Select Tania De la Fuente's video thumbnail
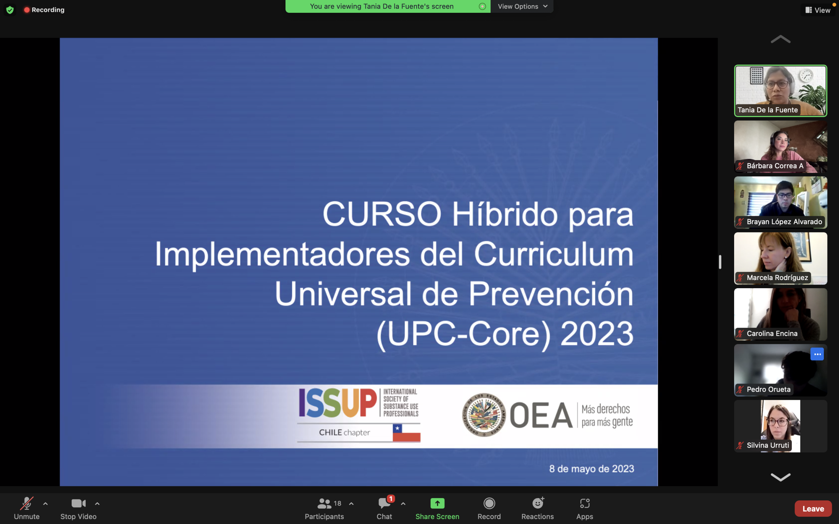The height and width of the screenshot is (524, 839). 780,90
